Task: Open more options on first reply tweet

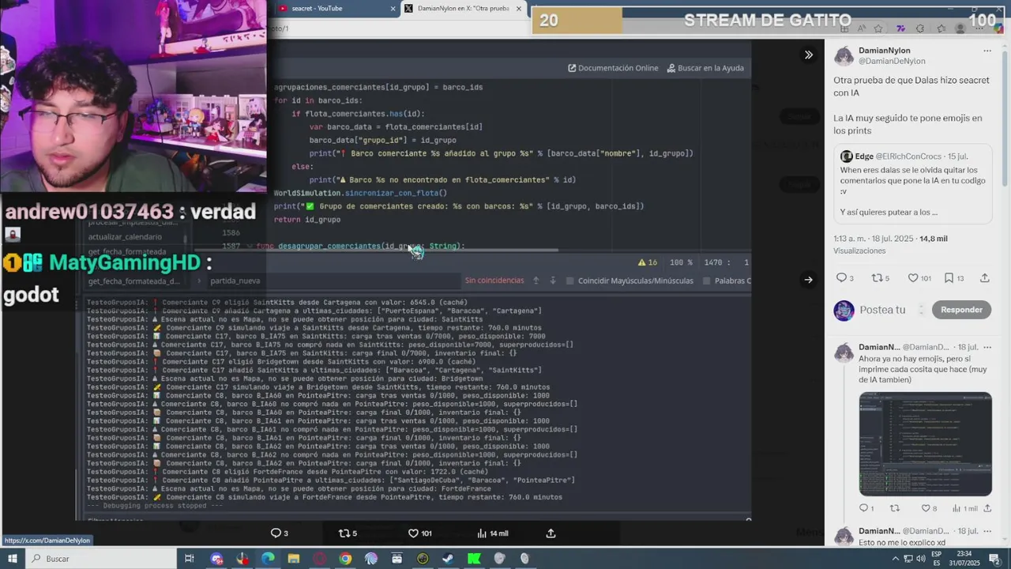Action: pos(987,347)
